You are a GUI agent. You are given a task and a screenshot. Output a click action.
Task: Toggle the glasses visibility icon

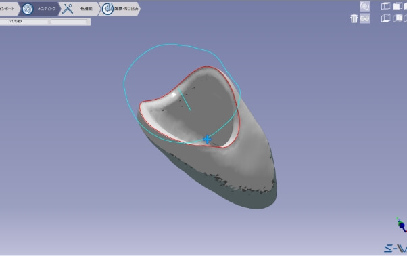coord(364,18)
